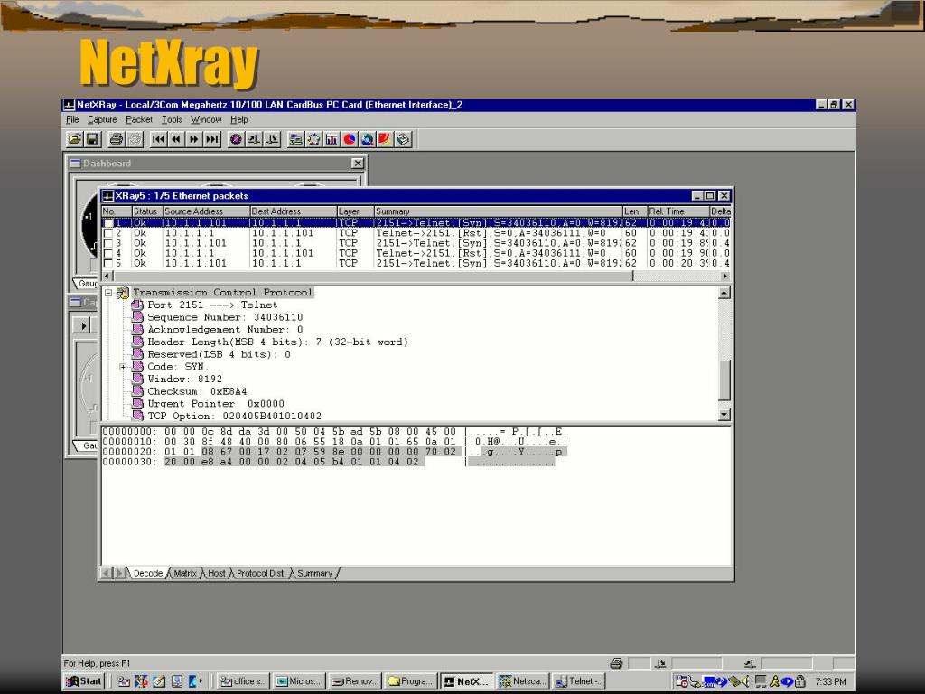The image size is (925, 694).
Task: Jump to the last packet using the toolbar
Action: 211,139
